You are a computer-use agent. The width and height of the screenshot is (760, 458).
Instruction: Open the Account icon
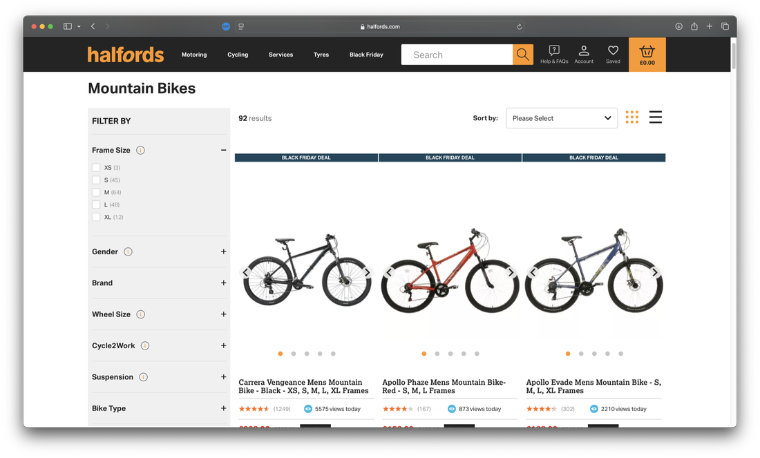584,55
